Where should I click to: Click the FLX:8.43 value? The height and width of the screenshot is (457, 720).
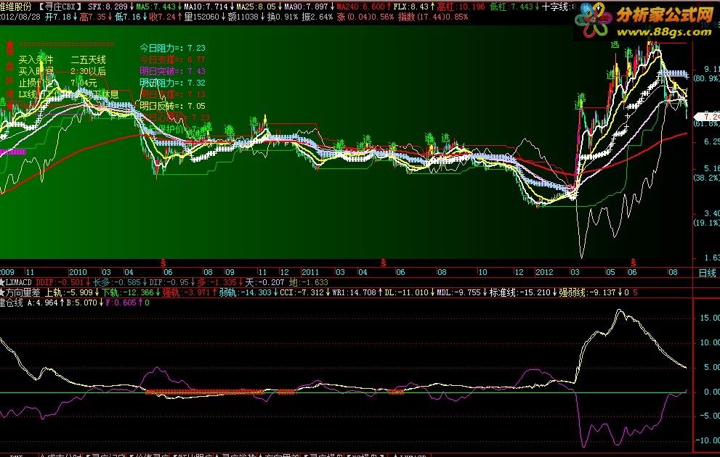pos(410,7)
